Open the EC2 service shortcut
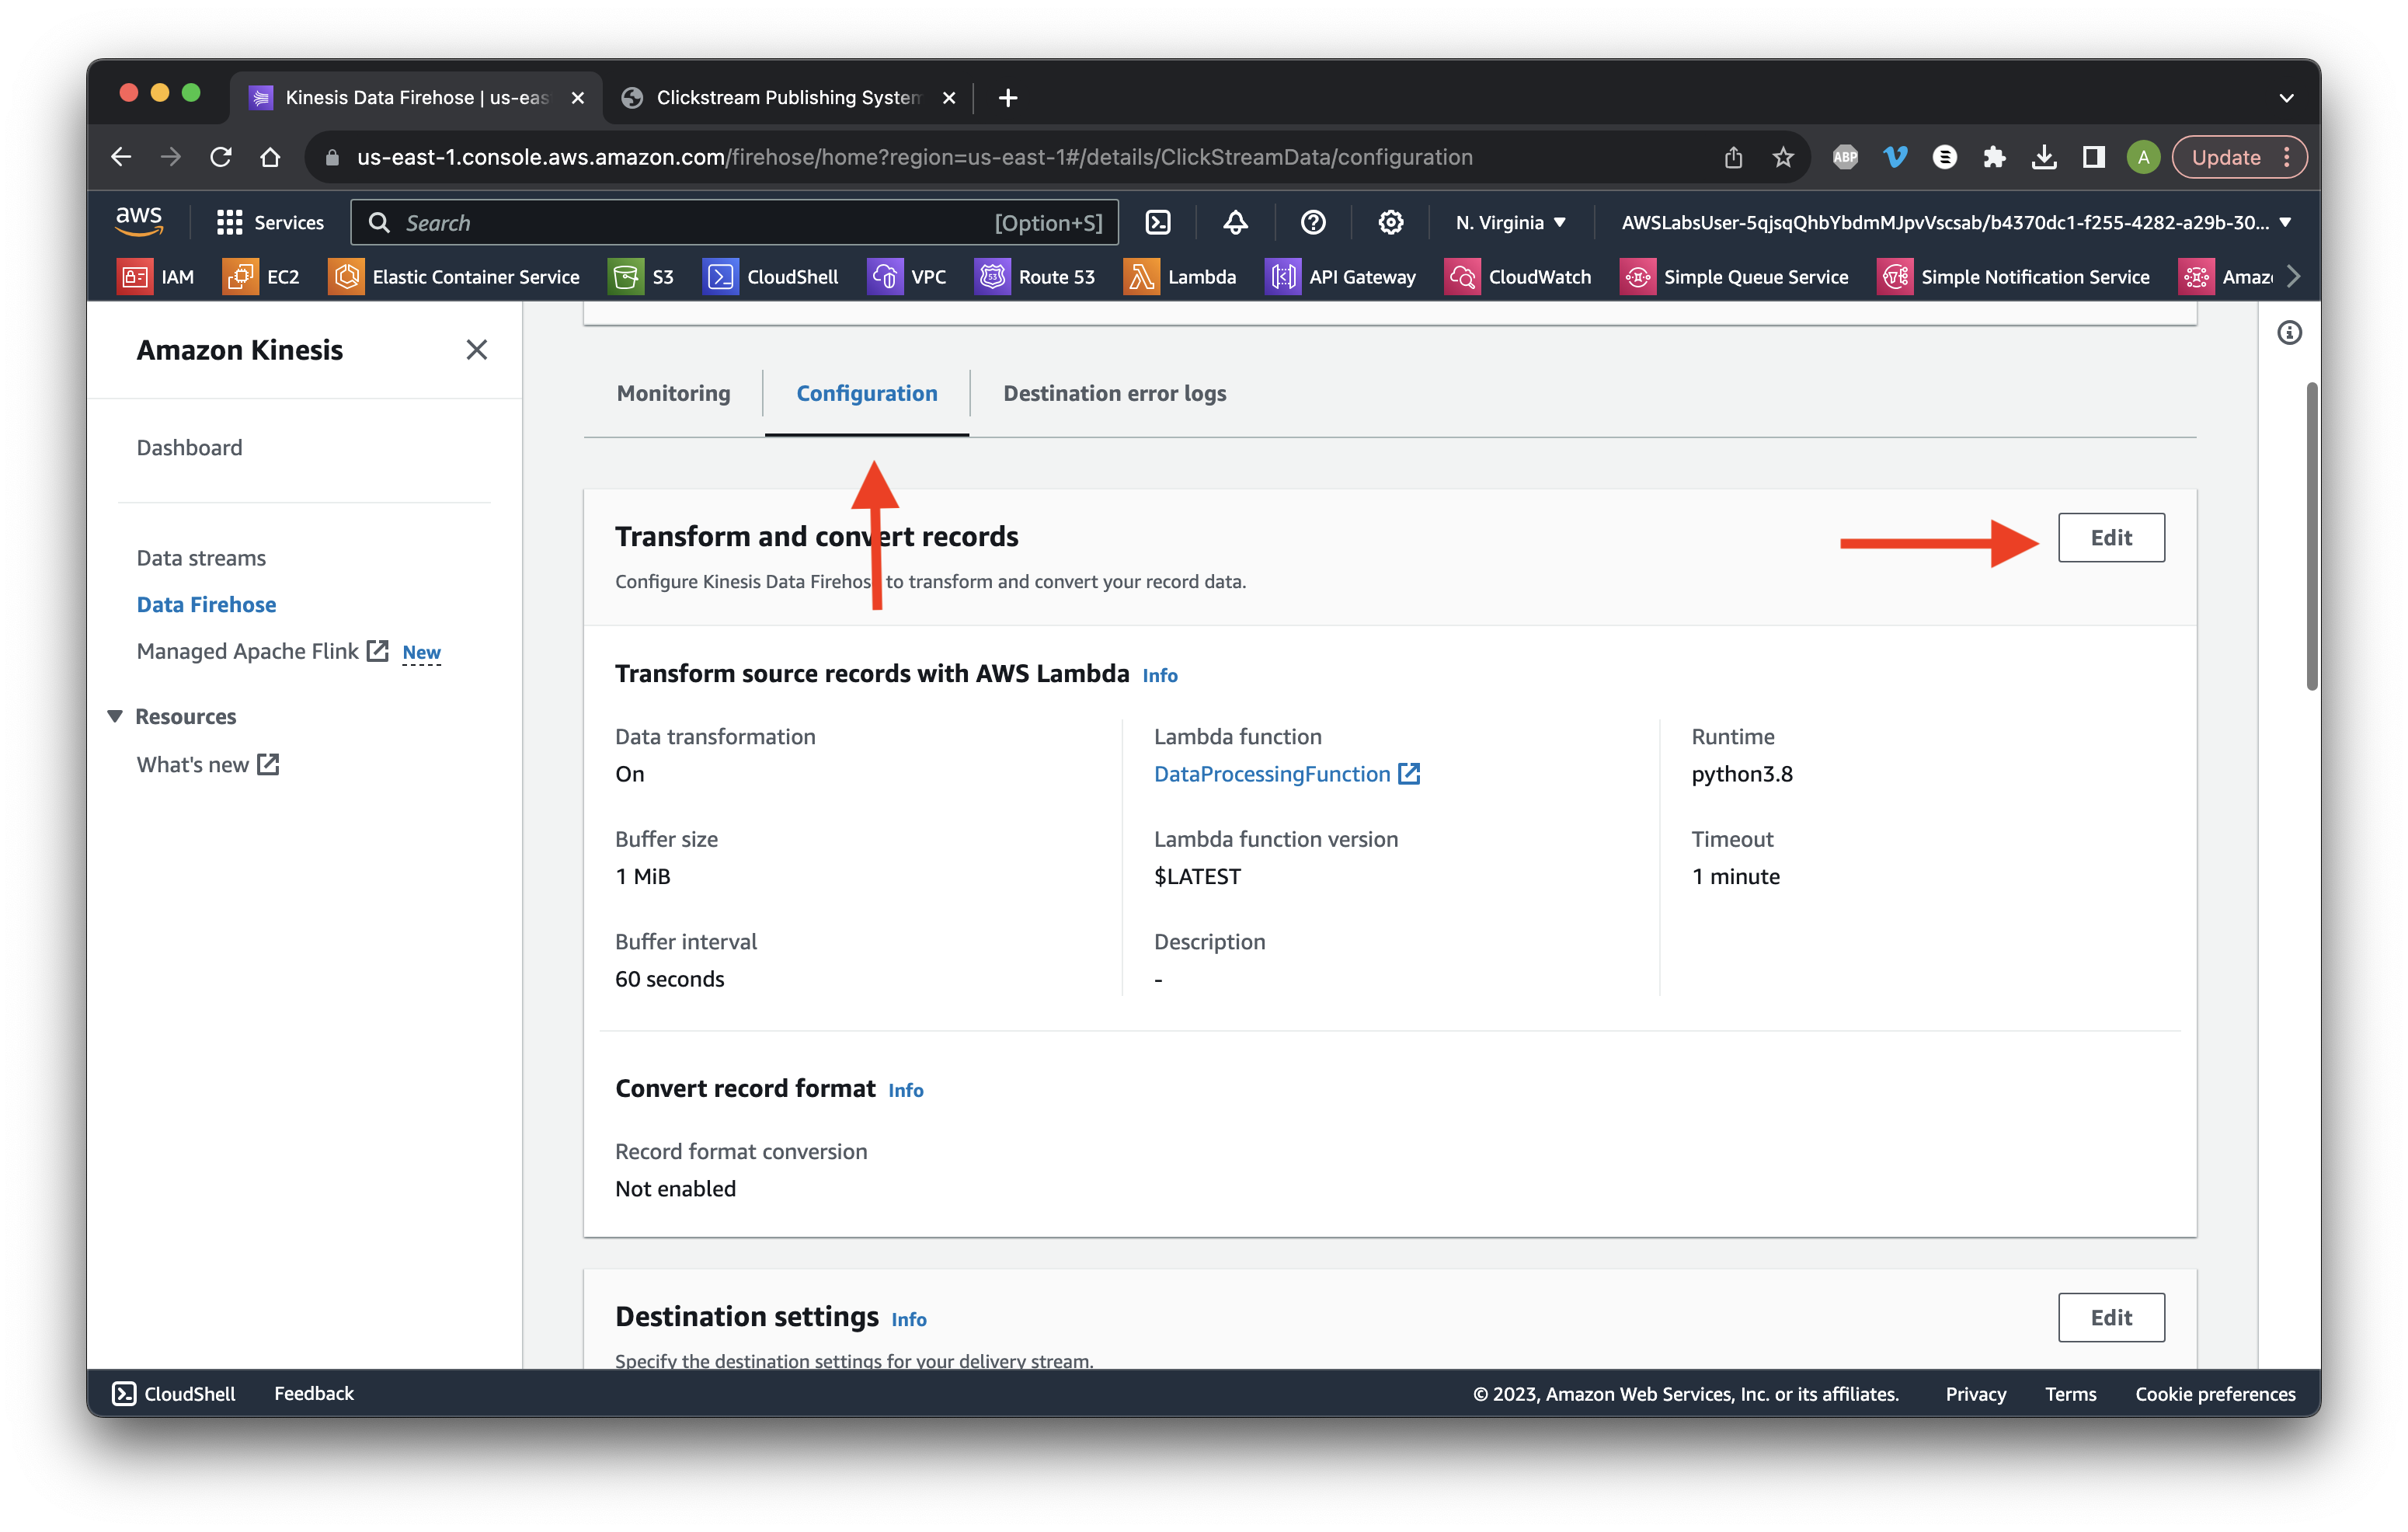Viewport: 2408px width, 1532px height. point(262,277)
